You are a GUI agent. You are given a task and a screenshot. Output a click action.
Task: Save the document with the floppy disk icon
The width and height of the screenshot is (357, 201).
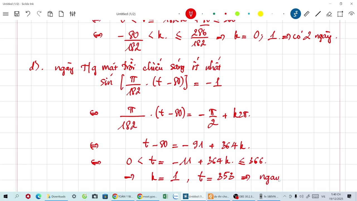(17, 14)
